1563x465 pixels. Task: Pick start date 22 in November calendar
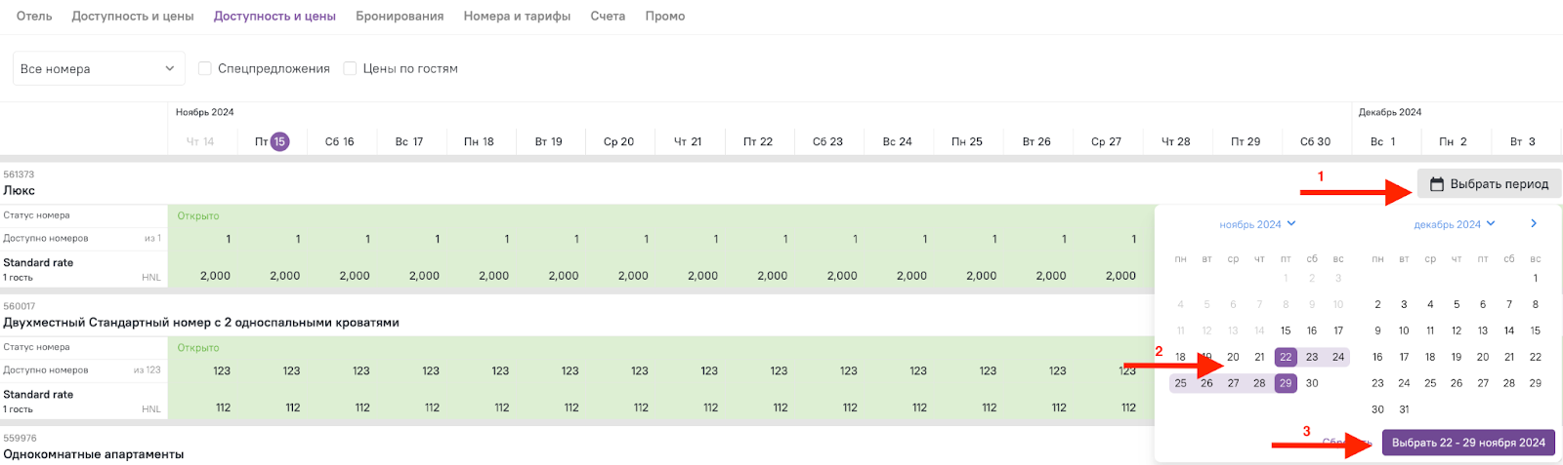point(1286,357)
